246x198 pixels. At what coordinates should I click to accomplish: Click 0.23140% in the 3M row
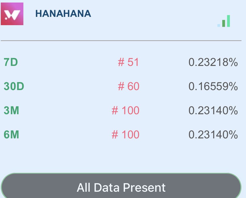coord(213,110)
